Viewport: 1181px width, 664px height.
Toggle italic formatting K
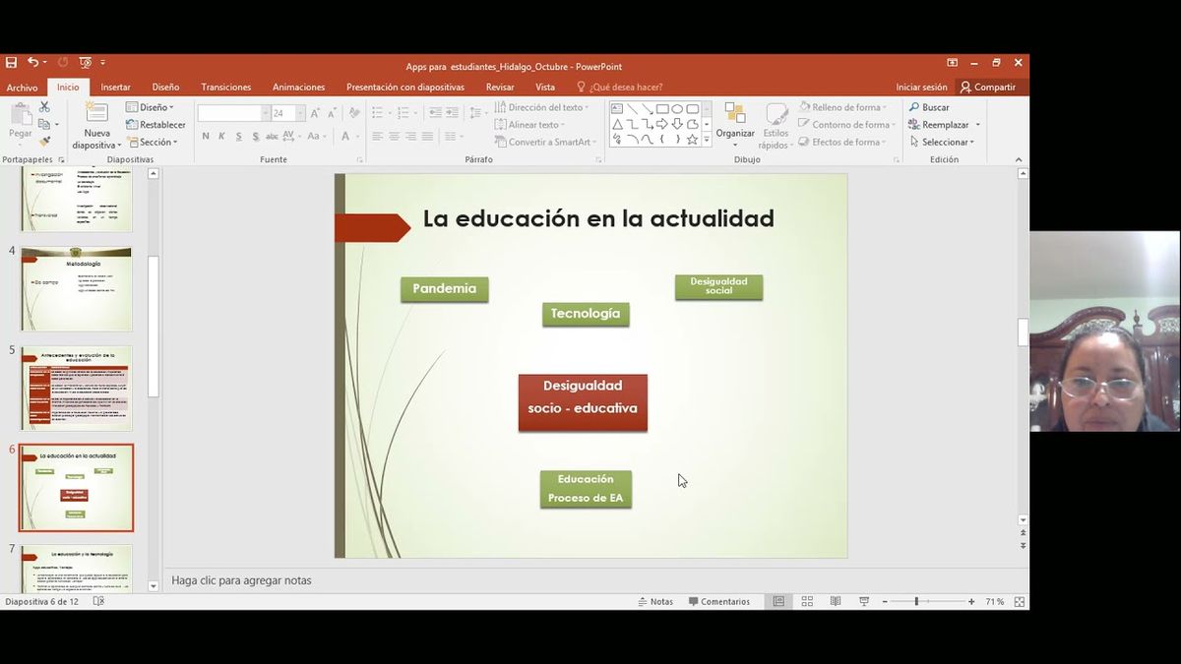pos(222,137)
